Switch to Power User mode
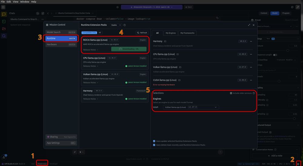Screen dimensions: 303x166 tap(42, 164)
